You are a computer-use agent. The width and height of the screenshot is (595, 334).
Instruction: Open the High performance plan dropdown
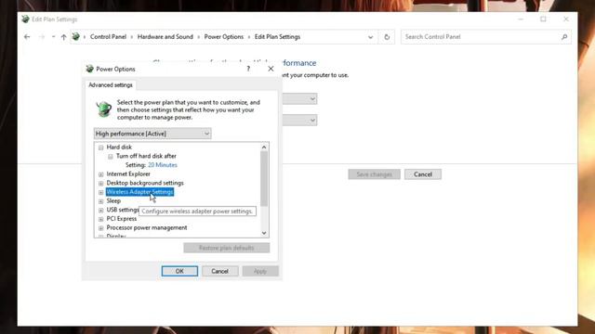click(152, 134)
